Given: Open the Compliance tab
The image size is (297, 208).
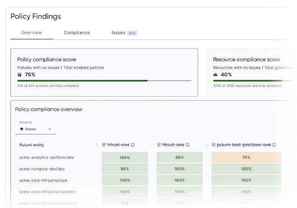Looking at the screenshot, I should [x=77, y=33].
